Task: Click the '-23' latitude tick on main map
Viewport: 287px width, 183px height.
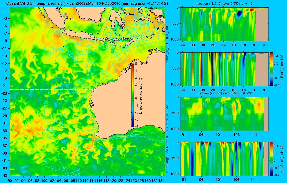Action: pyautogui.click(x=4, y=93)
